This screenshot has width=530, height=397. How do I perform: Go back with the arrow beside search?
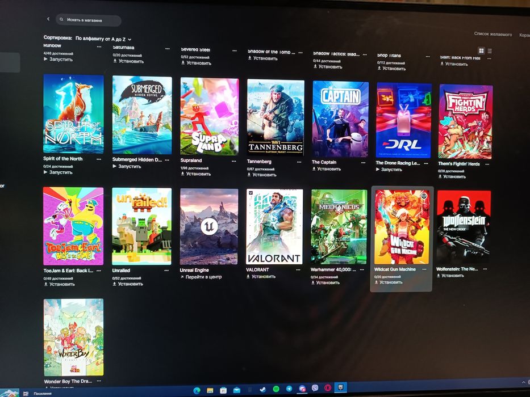pyautogui.click(x=48, y=19)
